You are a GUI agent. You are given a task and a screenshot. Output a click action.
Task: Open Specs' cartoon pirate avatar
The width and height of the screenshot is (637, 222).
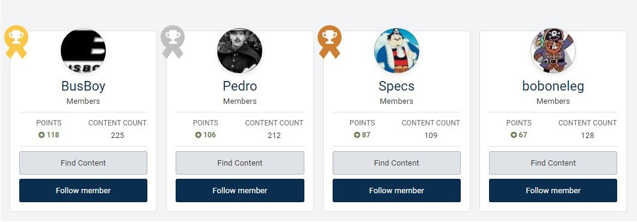[x=396, y=50]
